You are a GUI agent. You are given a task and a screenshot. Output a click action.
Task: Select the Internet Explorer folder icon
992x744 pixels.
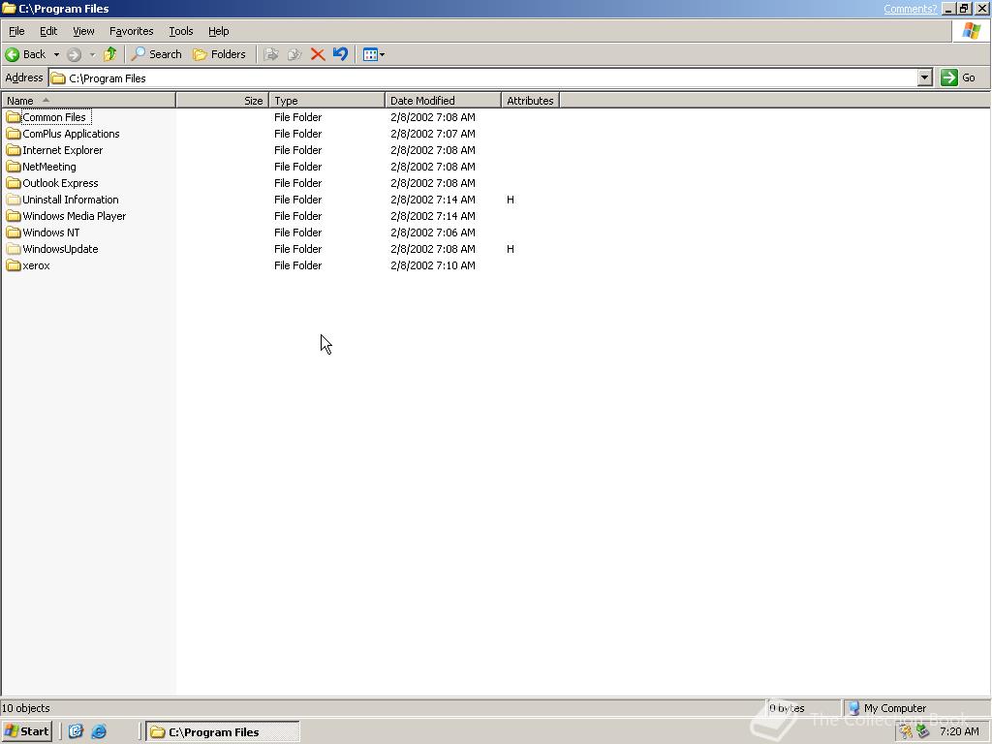click(x=14, y=150)
